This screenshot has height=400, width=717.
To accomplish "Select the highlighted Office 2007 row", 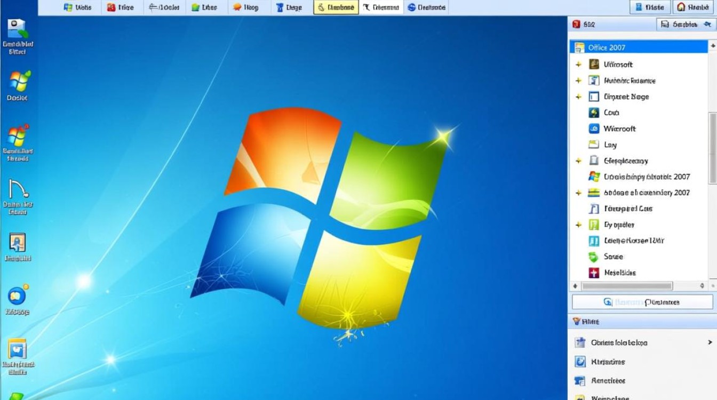I will [639, 47].
